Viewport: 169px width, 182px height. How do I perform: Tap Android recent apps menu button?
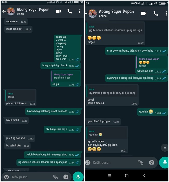(109, 176)
